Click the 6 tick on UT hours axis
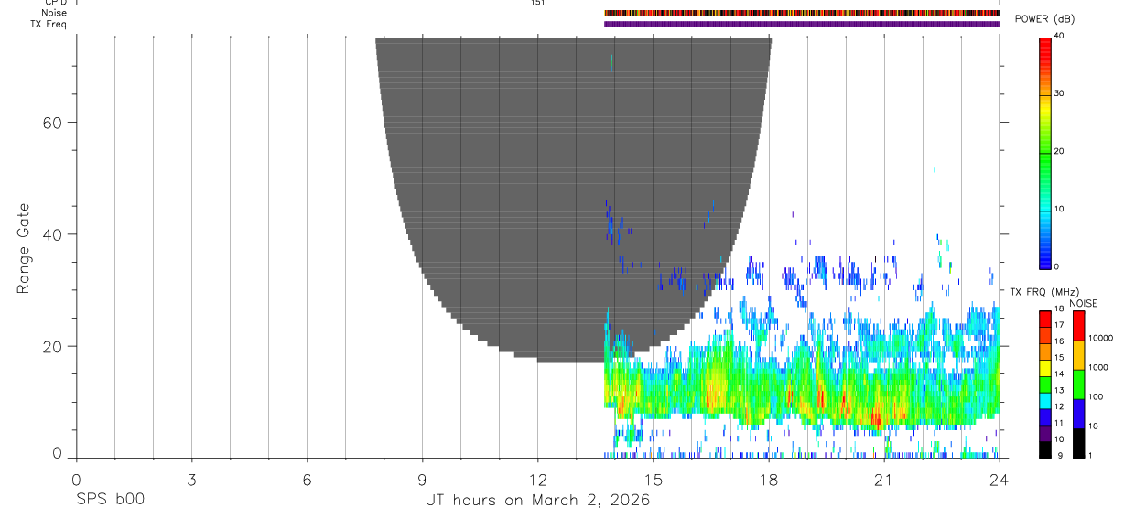This screenshot has width=1124, height=519. 307,479
